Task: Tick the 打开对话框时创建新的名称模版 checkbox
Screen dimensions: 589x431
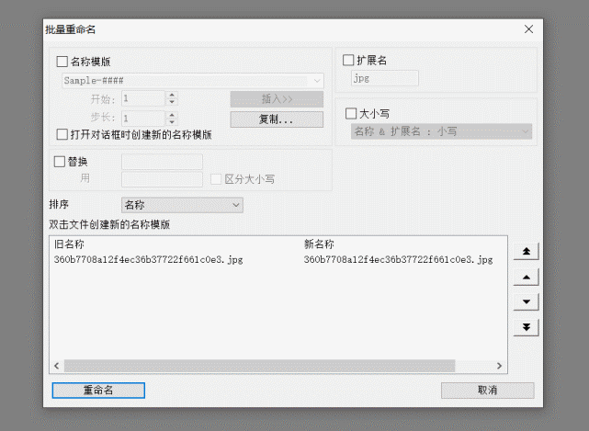Action: 62,134
